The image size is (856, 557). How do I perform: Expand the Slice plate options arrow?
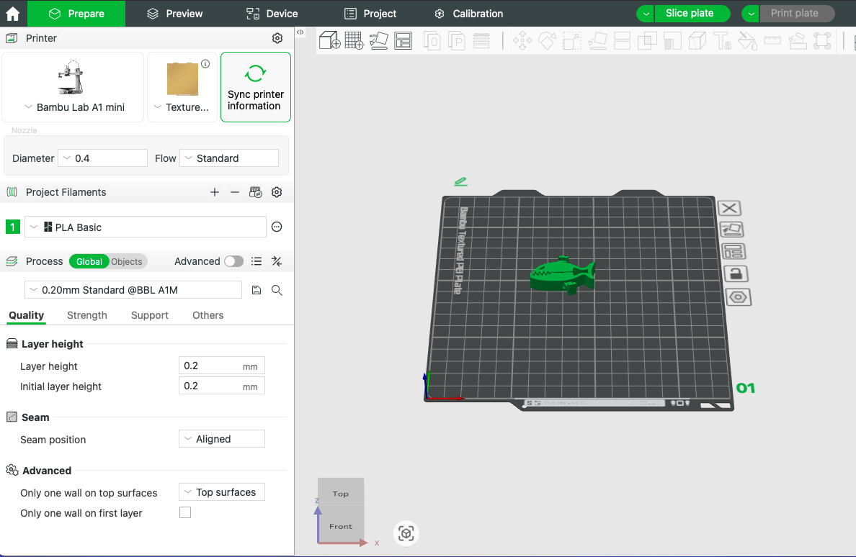tap(646, 14)
